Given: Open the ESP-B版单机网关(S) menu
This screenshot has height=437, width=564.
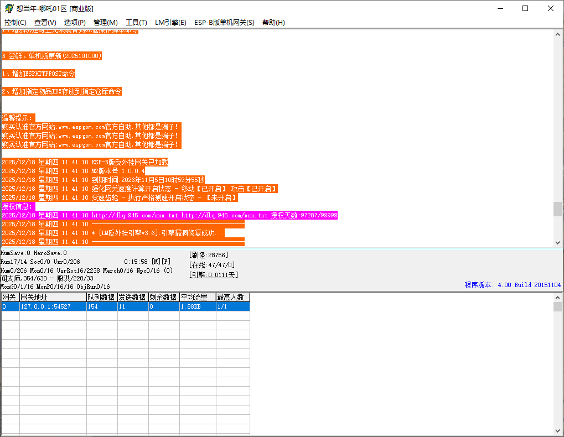Looking at the screenshot, I should pos(224,23).
